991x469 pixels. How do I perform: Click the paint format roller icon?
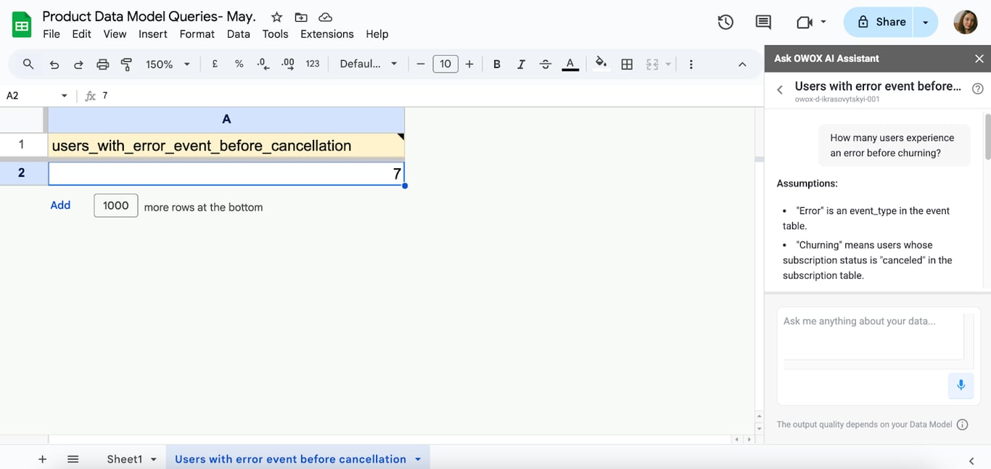[126, 64]
